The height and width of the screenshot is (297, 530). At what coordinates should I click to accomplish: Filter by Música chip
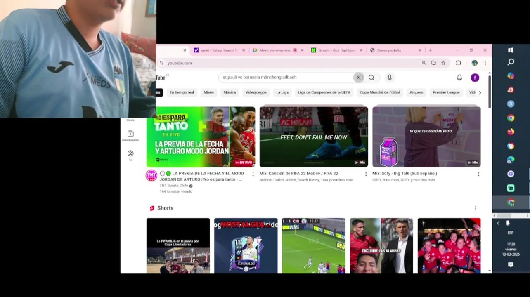230,92
